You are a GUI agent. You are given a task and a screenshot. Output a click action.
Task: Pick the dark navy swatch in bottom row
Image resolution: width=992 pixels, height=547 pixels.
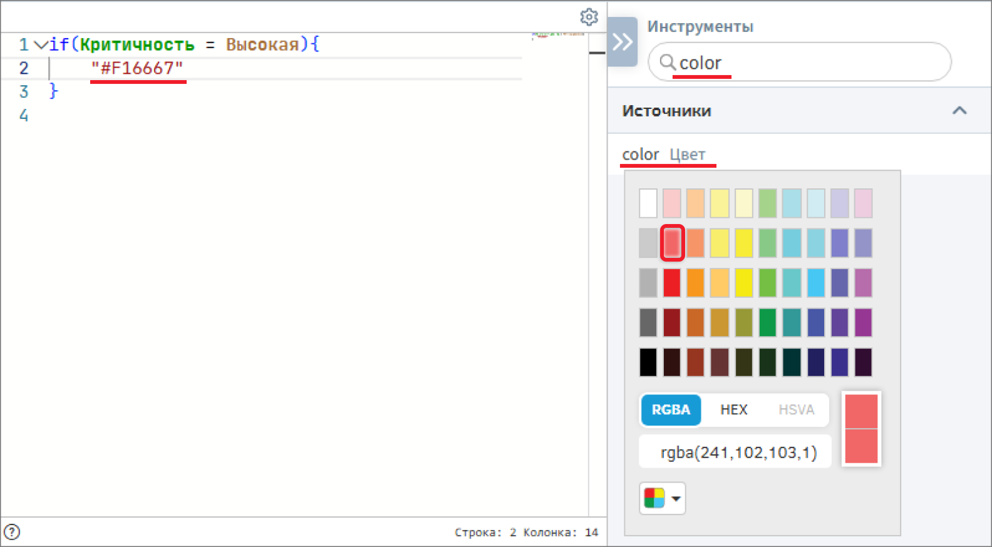click(x=816, y=362)
